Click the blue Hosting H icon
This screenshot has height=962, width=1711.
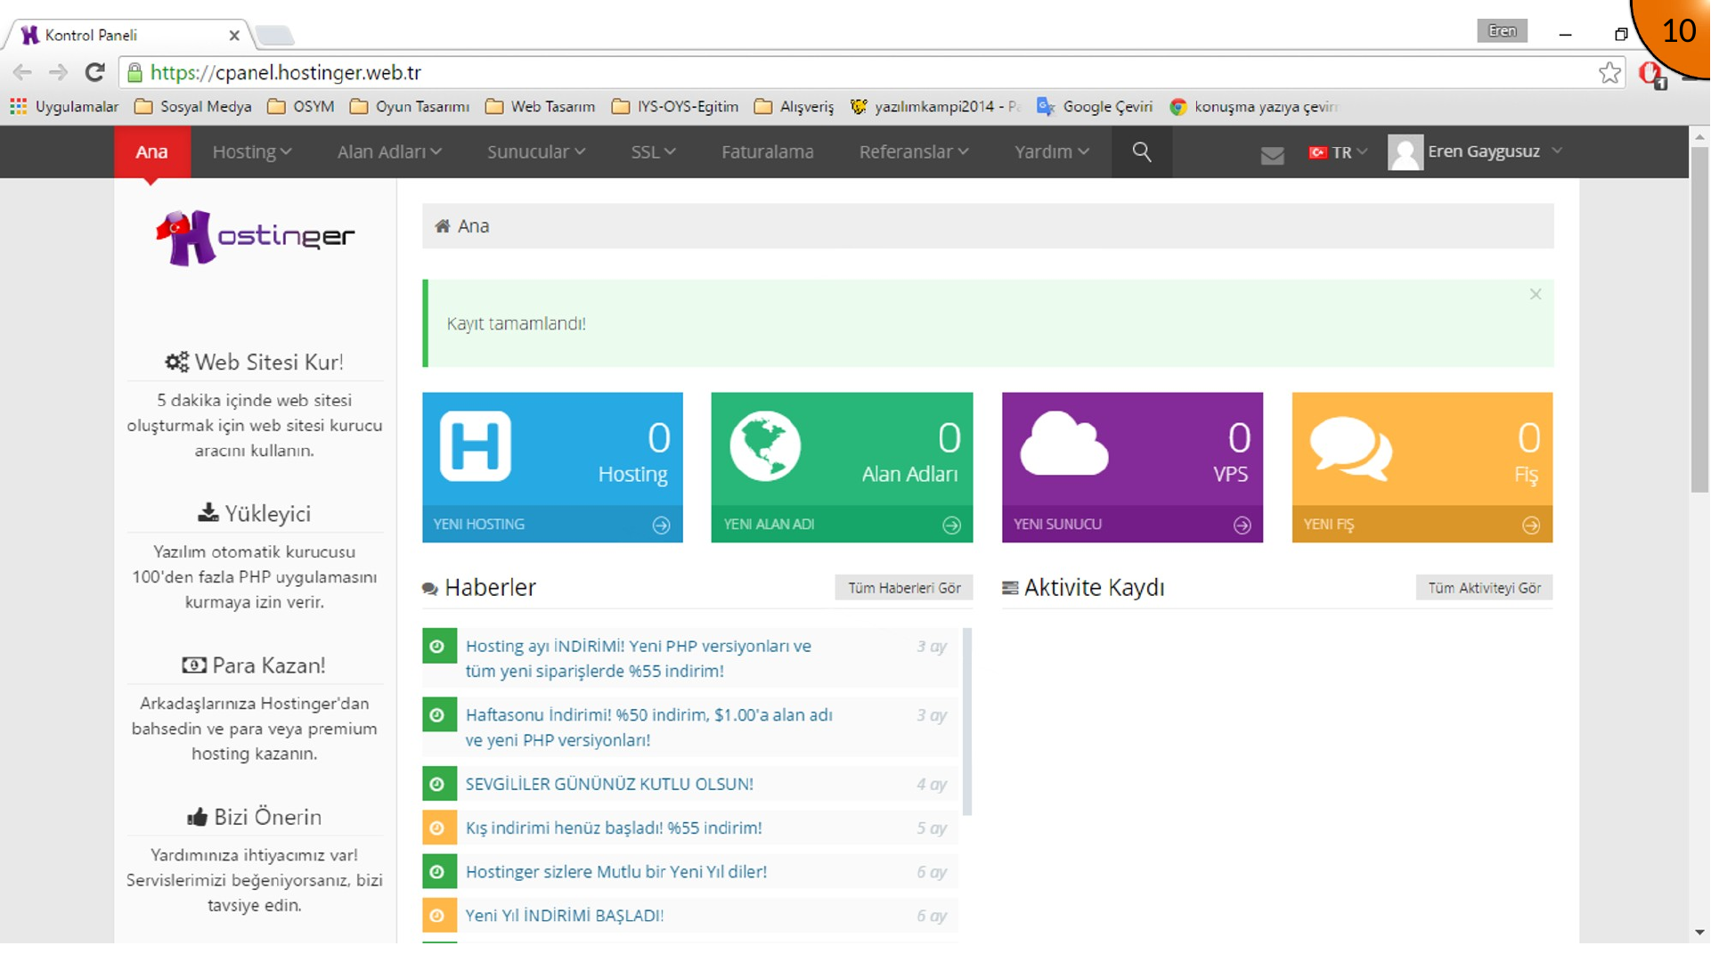476,446
